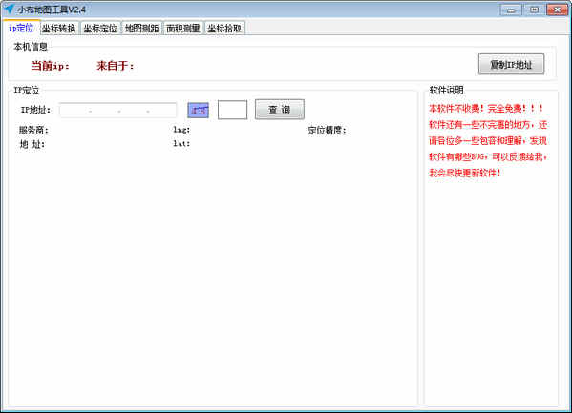This screenshot has width=572, height=413.
Task: Click the captcha code input box
Action: click(232, 110)
